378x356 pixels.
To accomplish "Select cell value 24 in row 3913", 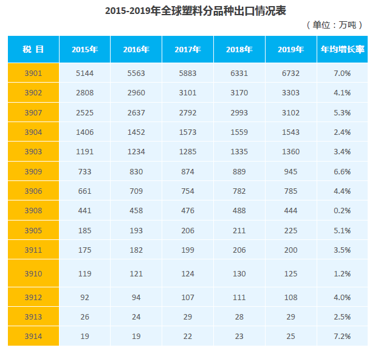I will click(136, 317).
